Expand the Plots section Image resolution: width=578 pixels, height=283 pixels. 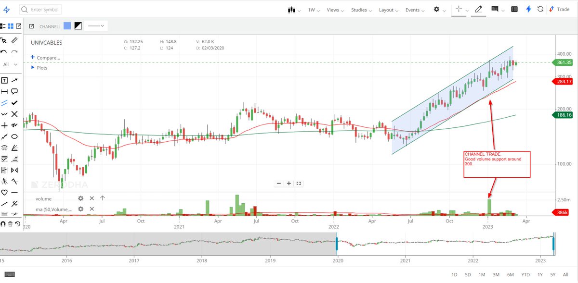(39, 68)
